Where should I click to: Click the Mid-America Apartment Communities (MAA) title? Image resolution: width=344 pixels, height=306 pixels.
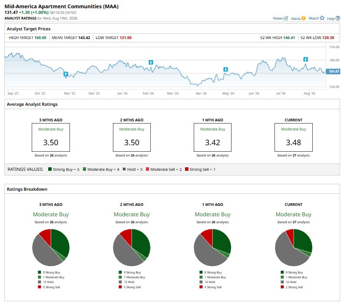(x=61, y=7)
